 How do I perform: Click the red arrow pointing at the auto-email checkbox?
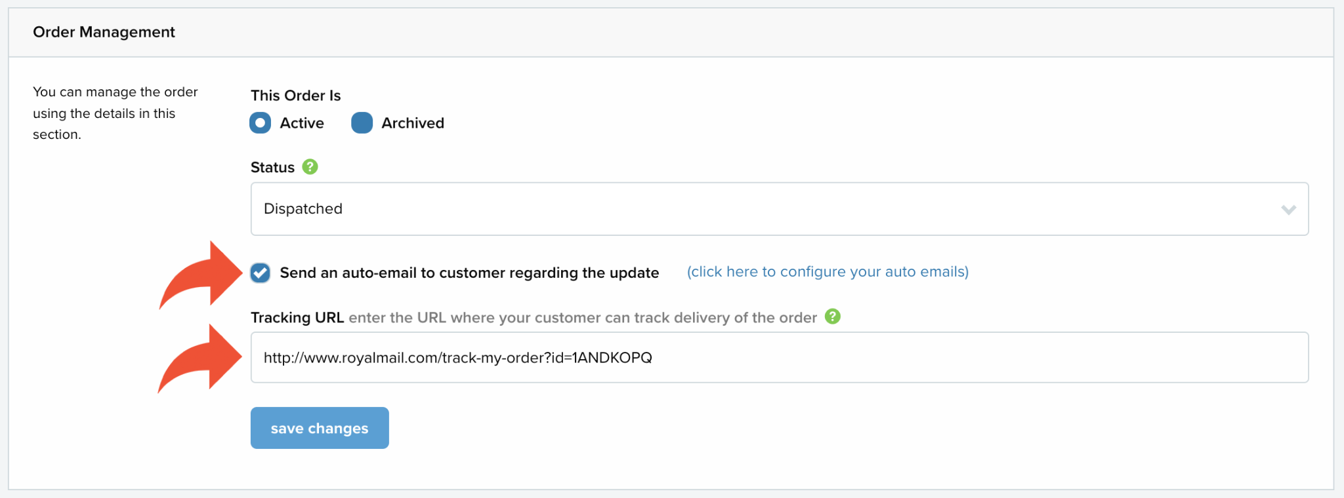click(201, 275)
